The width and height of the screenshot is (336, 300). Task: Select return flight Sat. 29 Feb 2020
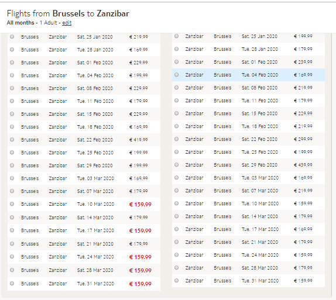click(x=176, y=165)
